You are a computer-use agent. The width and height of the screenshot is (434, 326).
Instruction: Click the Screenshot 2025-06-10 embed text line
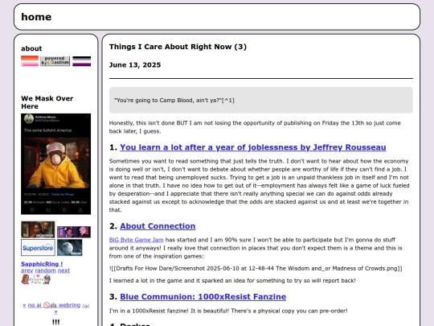click(x=256, y=268)
